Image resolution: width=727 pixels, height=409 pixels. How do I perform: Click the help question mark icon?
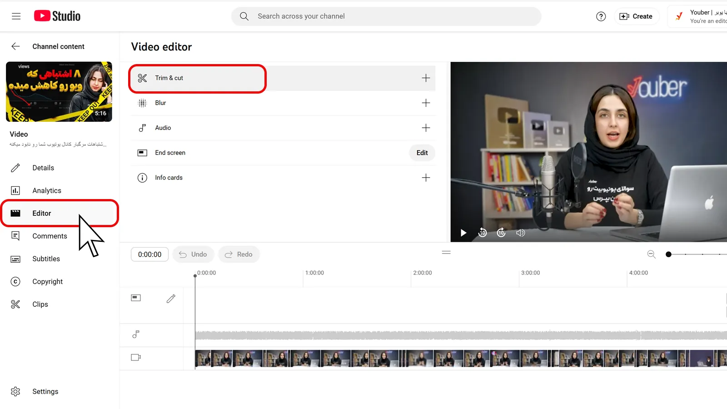[601, 16]
